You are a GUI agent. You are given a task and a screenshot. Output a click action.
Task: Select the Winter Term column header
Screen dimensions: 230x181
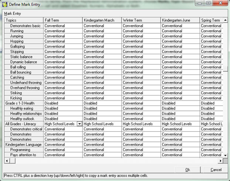(x=141, y=20)
